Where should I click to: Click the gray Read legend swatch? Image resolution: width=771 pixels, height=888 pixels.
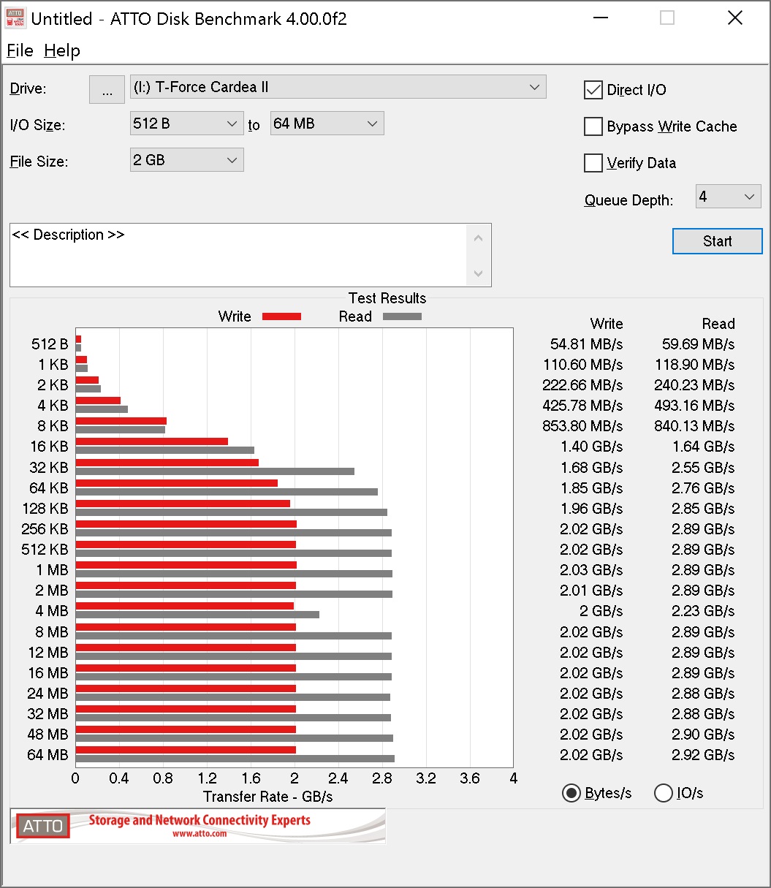pyautogui.click(x=402, y=316)
